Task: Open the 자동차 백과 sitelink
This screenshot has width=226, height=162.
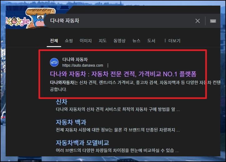Action: coord(71,122)
